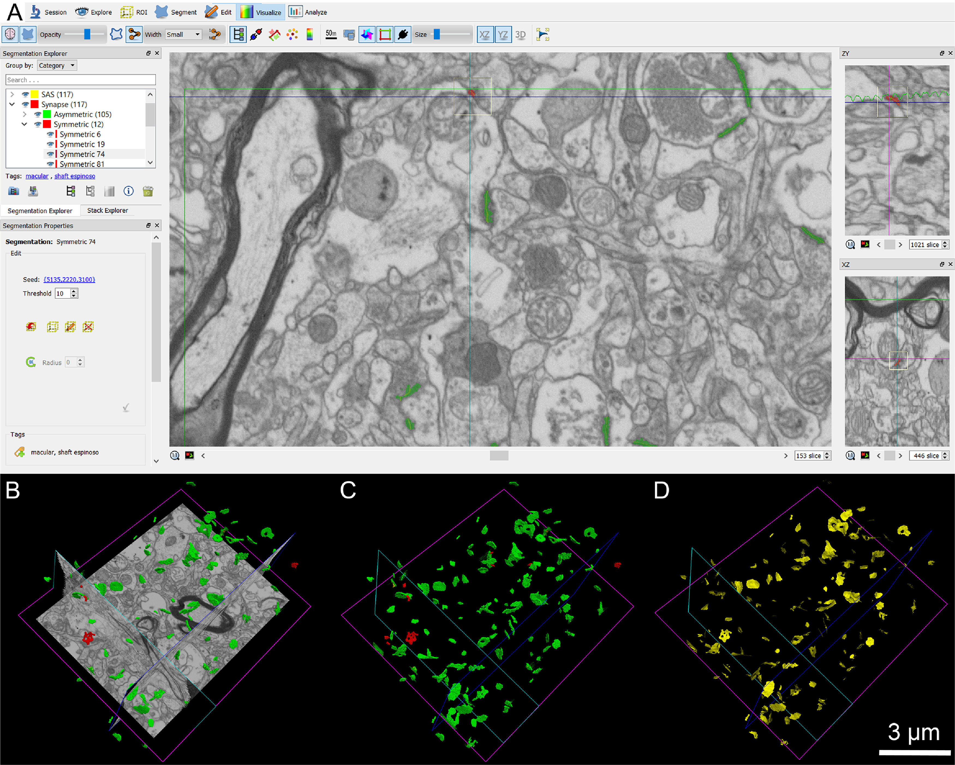
Task: Toggle the blue filled segmentation shape button
Action: [x=28, y=34]
